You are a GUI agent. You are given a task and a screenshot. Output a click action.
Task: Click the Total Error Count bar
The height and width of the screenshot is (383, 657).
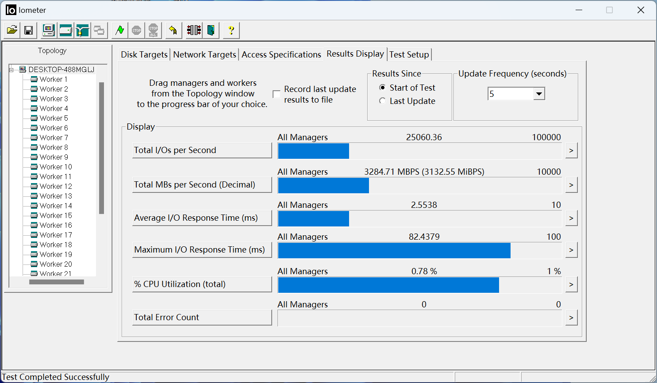coord(420,318)
